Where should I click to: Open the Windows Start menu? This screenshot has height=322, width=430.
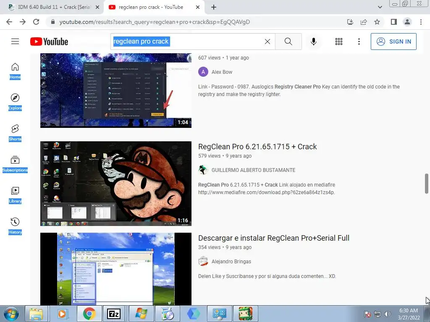11,314
